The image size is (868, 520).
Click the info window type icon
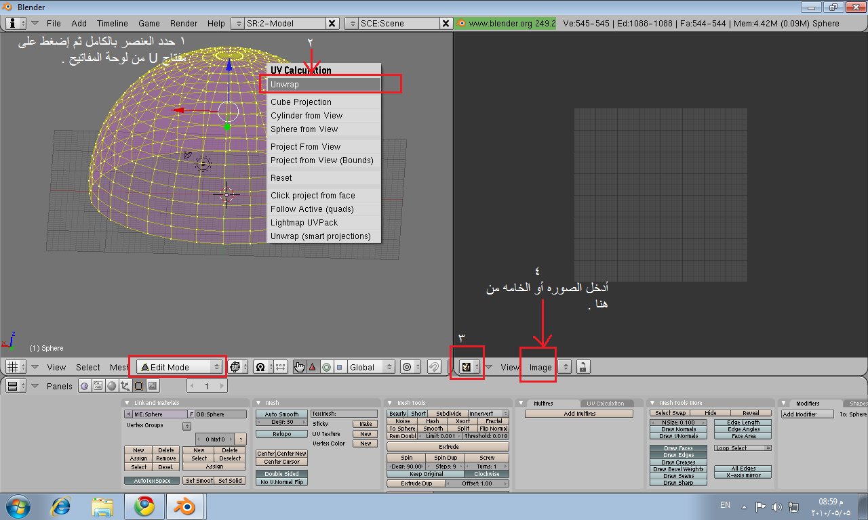[16, 23]
